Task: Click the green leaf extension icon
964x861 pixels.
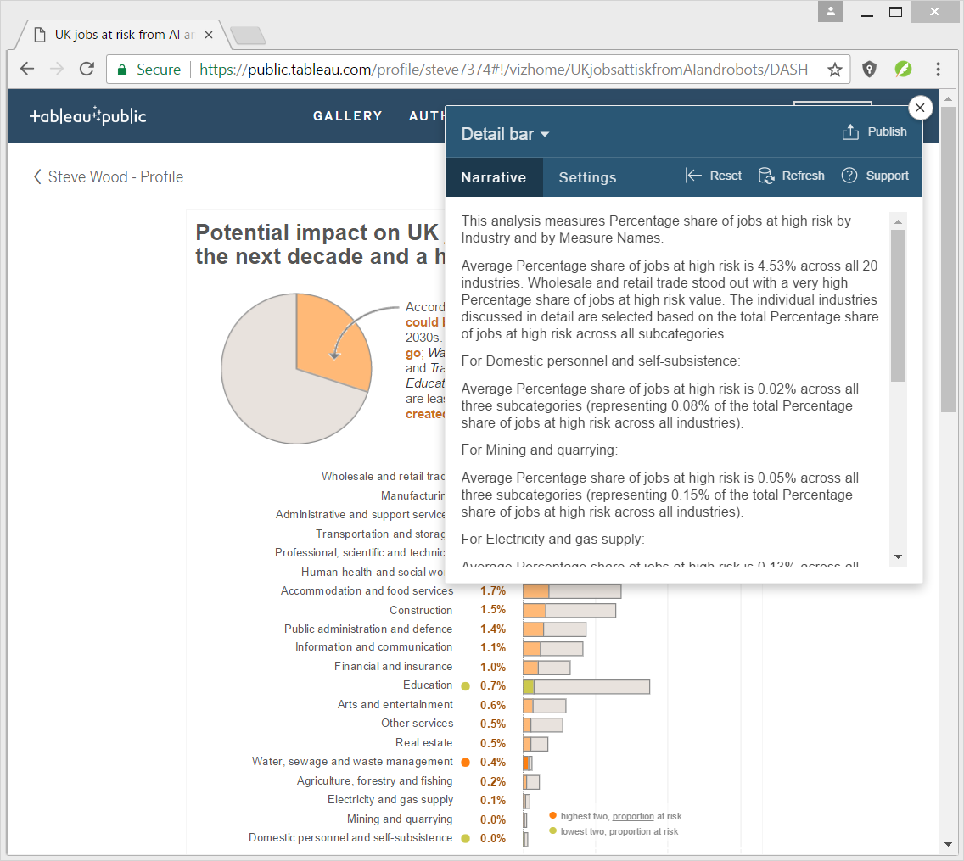Action: 903,70
